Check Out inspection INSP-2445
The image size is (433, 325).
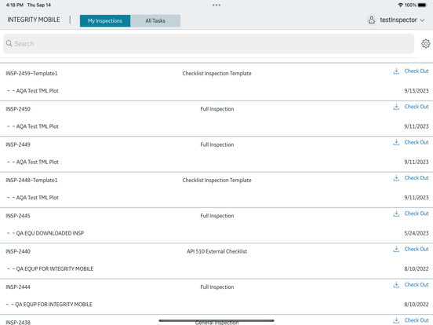(x=417, y=214)
